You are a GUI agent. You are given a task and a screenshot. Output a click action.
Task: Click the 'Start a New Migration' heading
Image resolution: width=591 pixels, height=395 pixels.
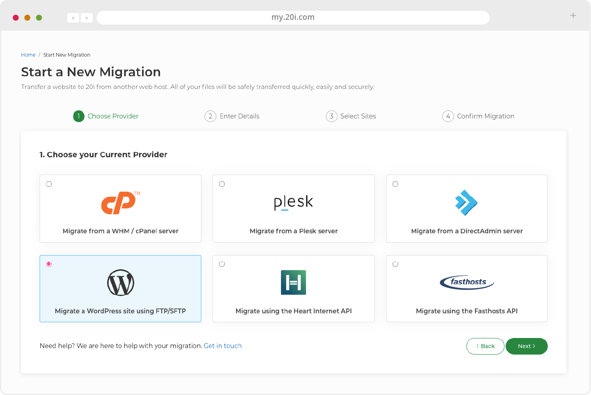(91, 72)
